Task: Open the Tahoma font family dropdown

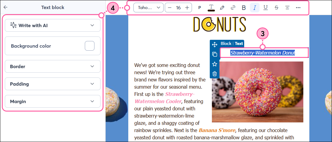Action: tap(148, 8)
